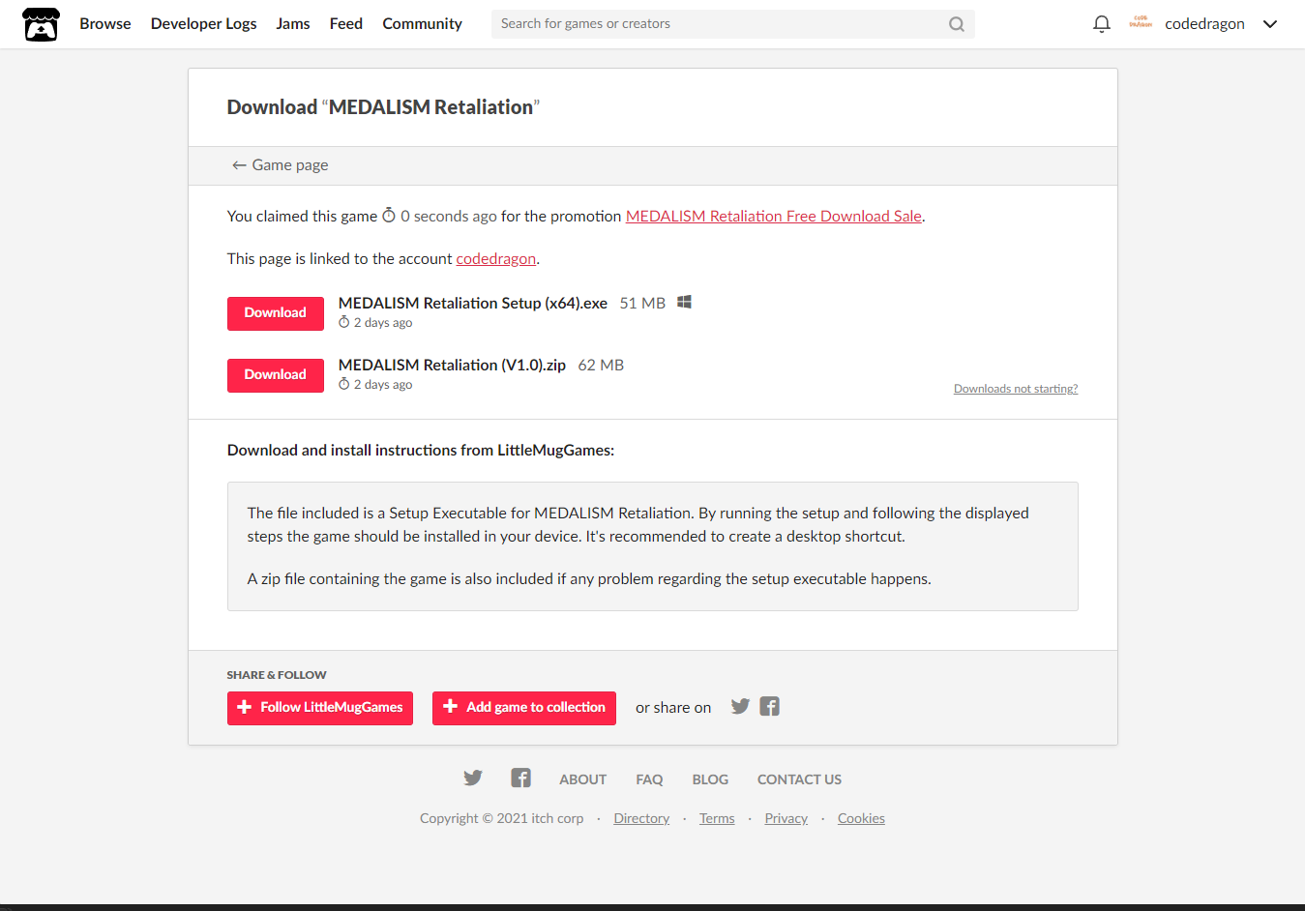Add game to collection

point(524,708)
